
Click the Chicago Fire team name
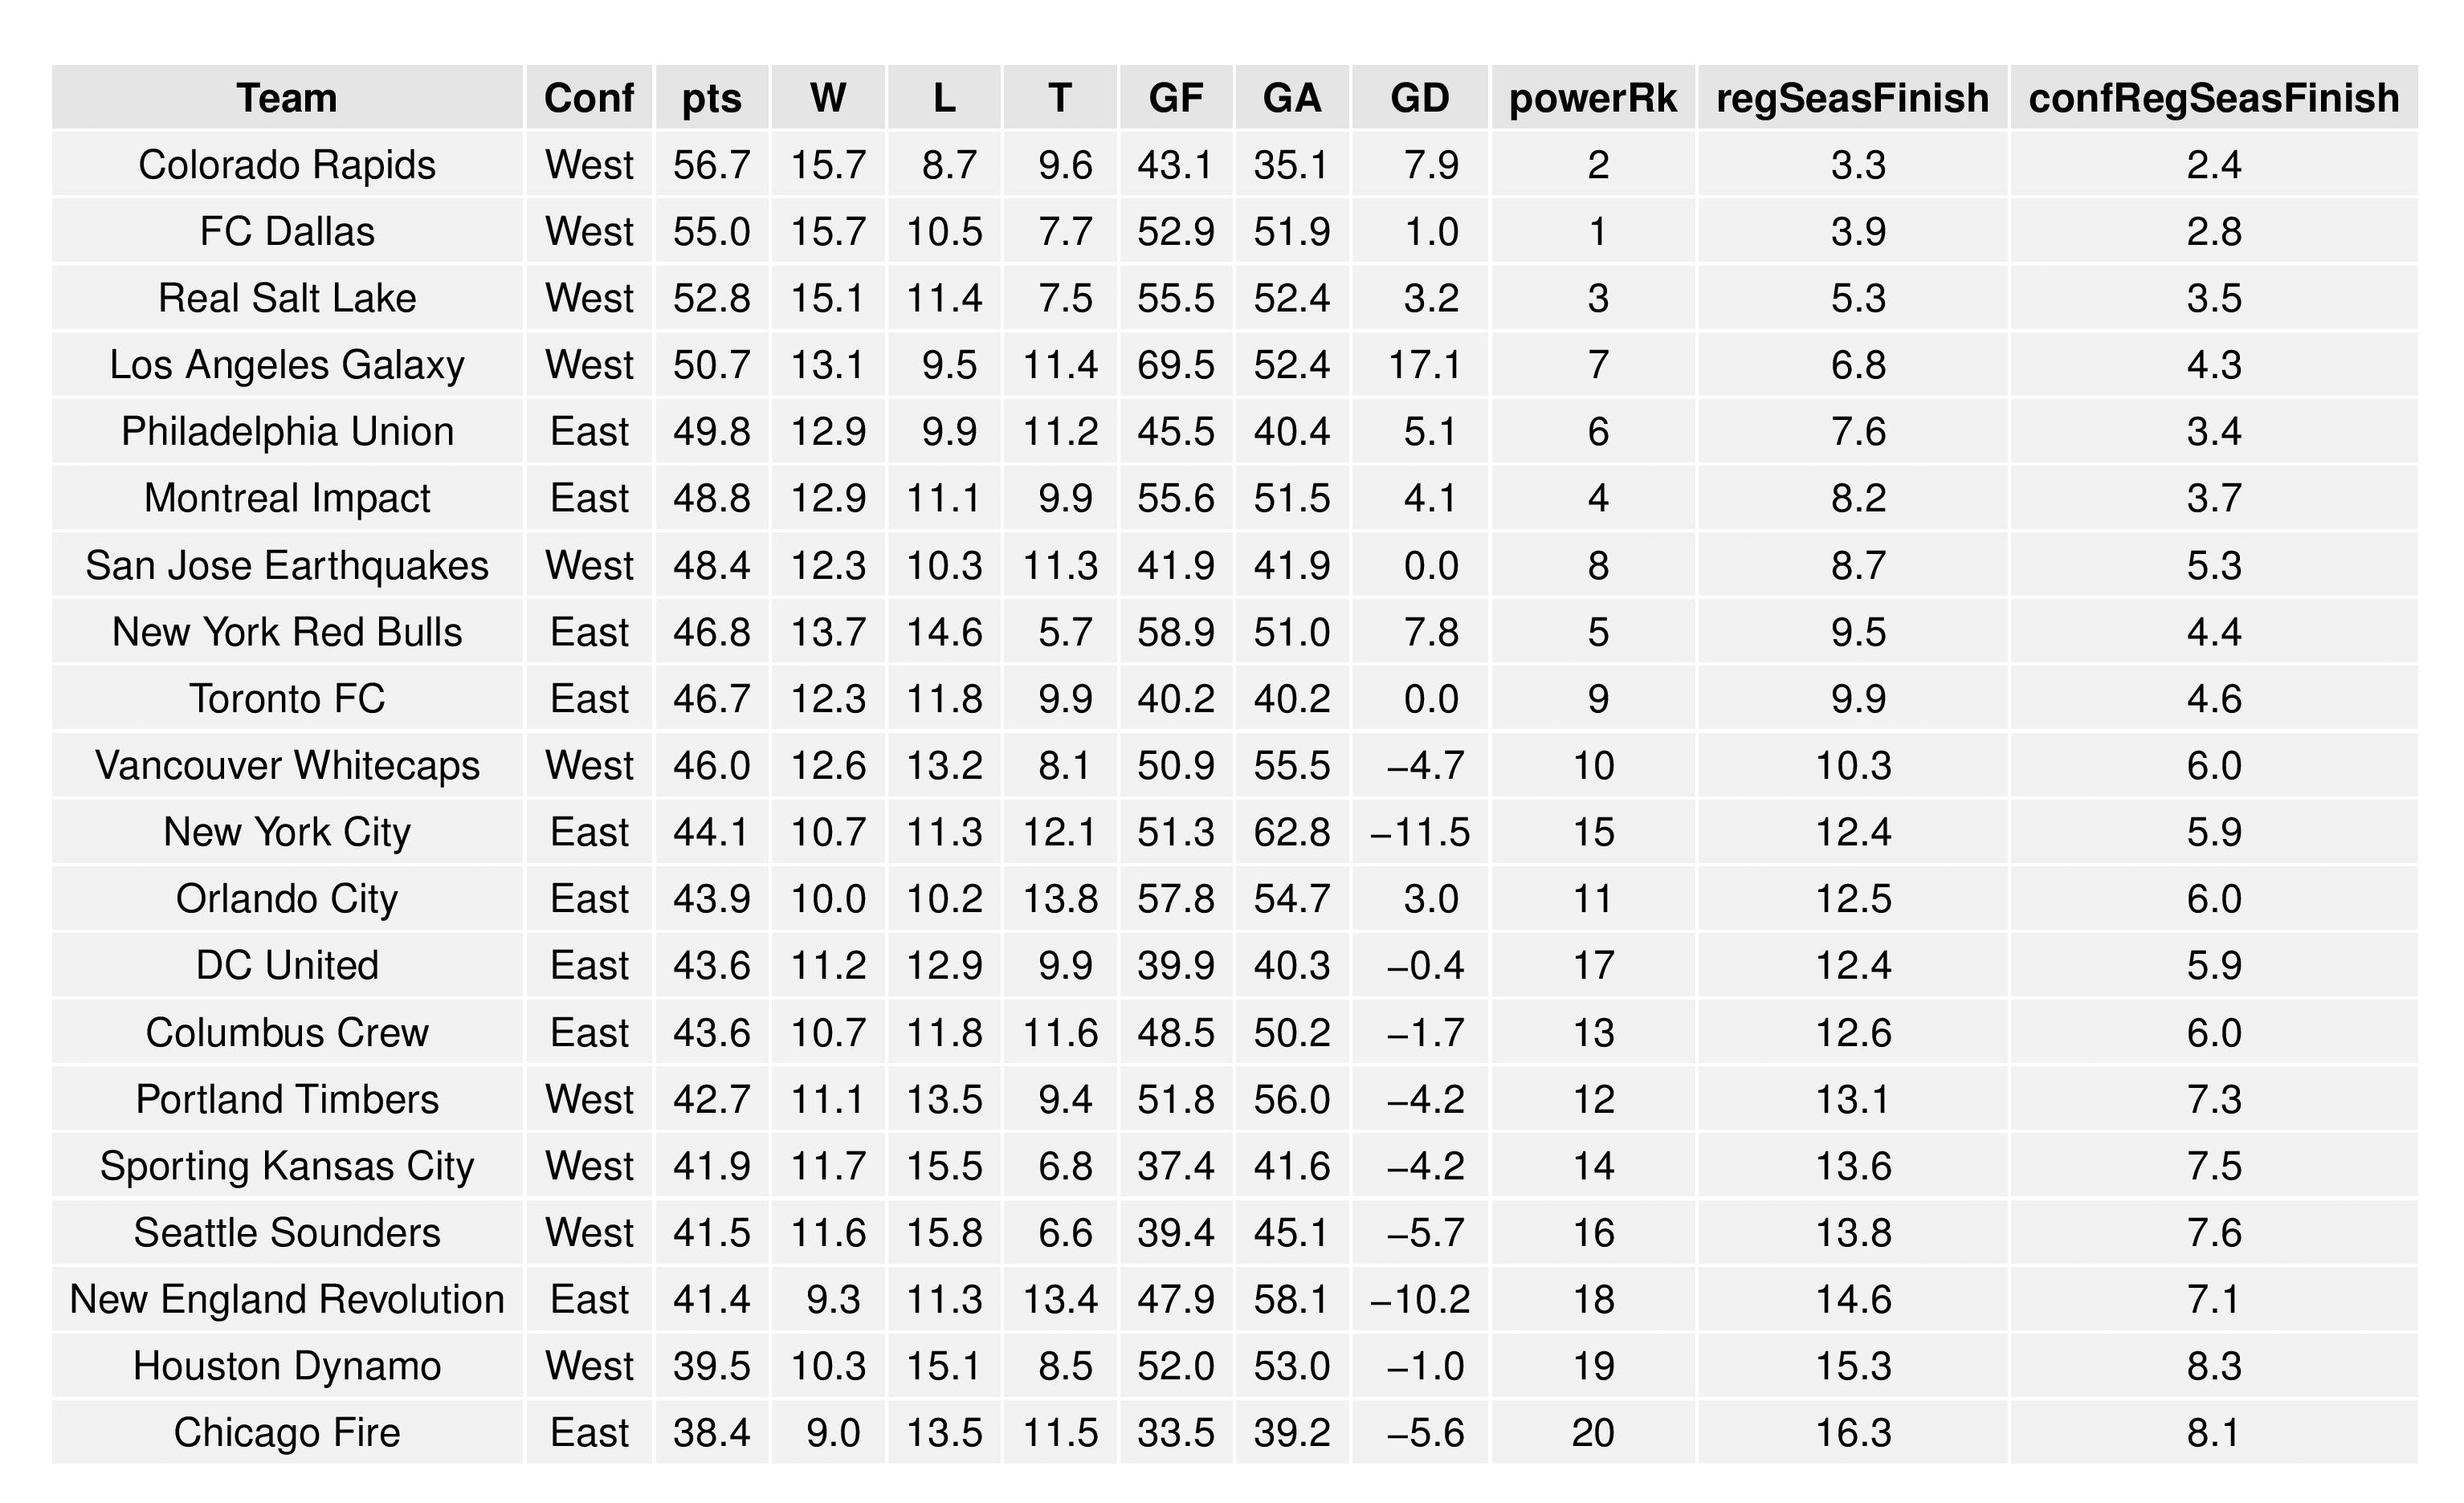(287, 1433)
